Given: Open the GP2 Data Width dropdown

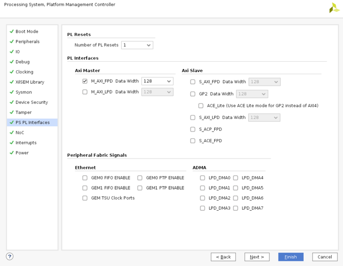Looking at the screenshot, I should click(252, 94).
